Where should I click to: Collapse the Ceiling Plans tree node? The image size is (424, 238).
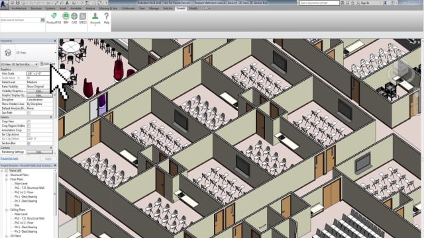[x=7, y=210]
